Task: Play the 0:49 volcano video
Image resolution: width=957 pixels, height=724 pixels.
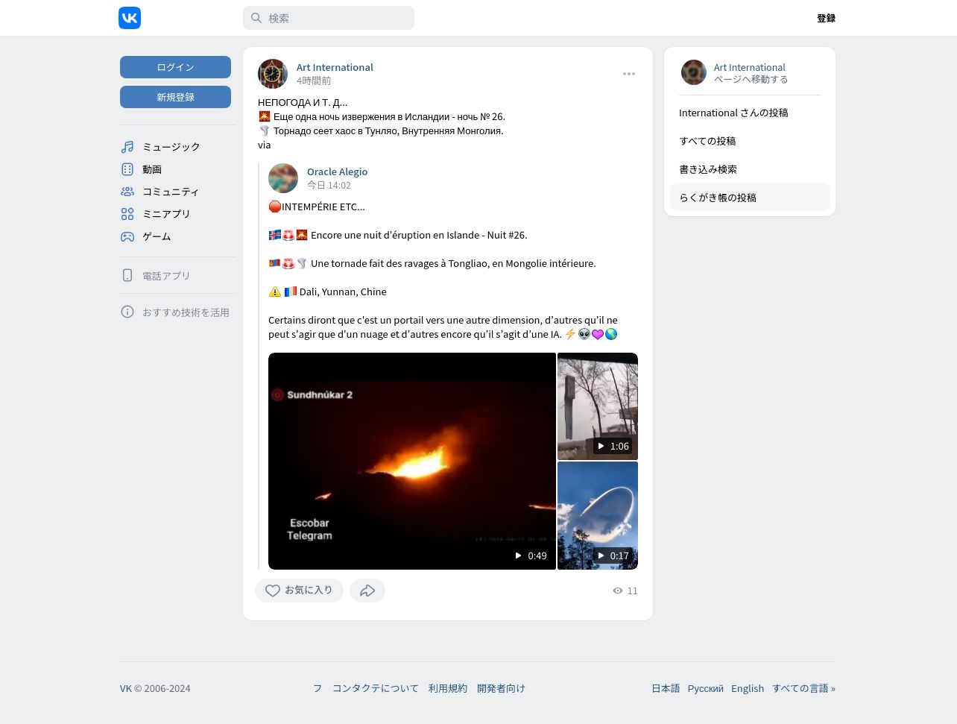Action: coord(412,461)
